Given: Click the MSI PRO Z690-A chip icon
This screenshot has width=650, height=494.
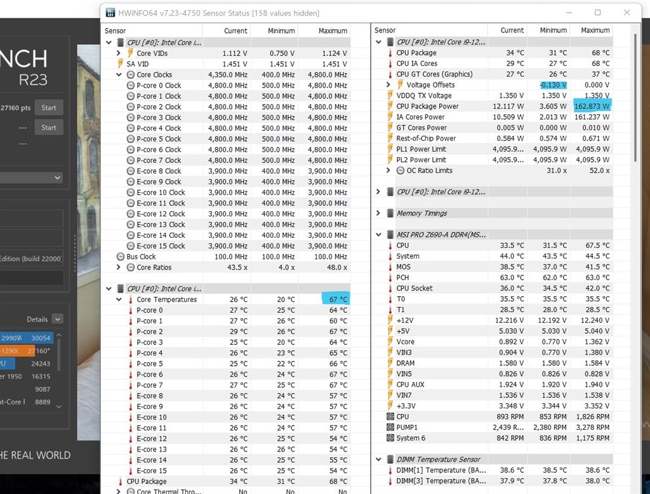Looking at the screenshot, I should point(390,235).
